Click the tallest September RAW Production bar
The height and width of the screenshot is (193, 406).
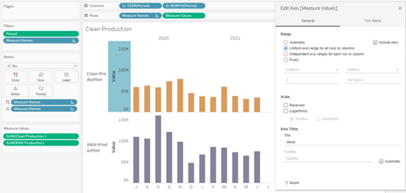point(158,149)
